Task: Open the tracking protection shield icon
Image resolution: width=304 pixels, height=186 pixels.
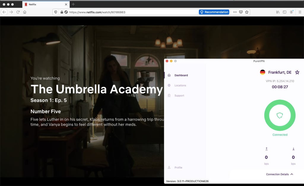Action: (x=56, y=12)
